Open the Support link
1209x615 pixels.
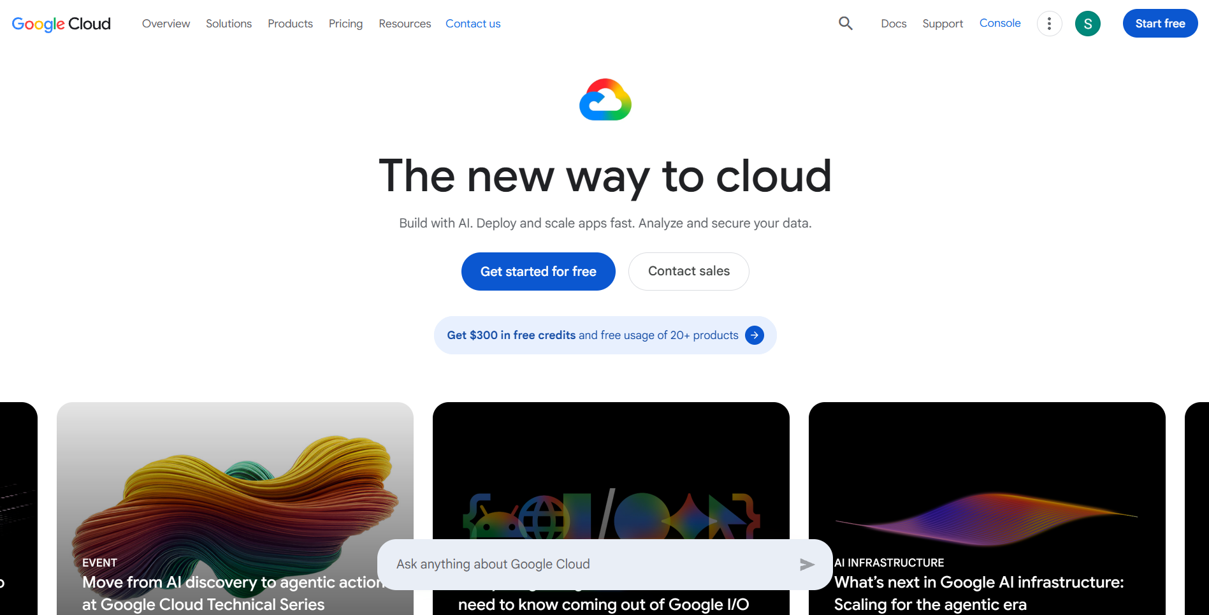point(943,24)
